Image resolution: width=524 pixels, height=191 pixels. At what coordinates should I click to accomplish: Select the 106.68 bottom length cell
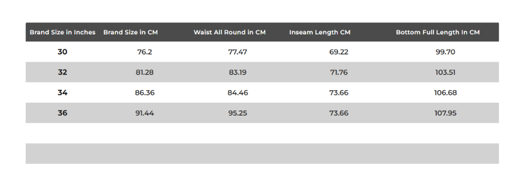coord(445,93)
